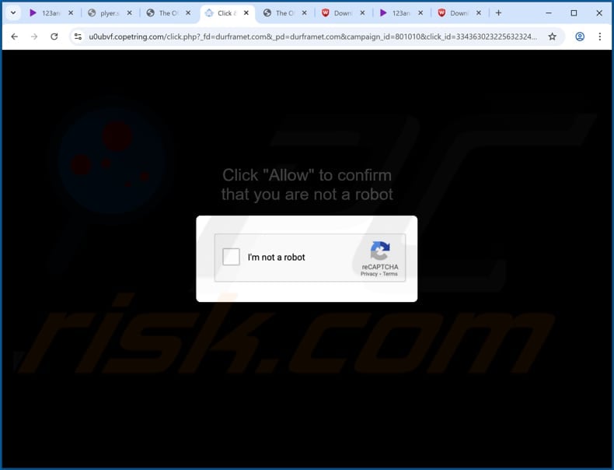The height and width of the screenshot is (470, 614).
Task: Click the forward navigation arrow
Action: 34,37
